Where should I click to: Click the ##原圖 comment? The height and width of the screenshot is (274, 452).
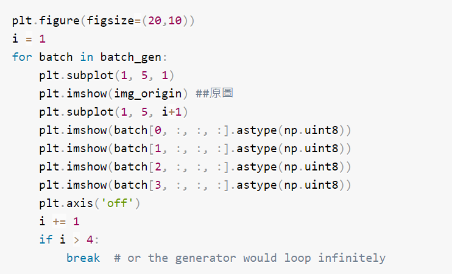[x=214, y=94]
